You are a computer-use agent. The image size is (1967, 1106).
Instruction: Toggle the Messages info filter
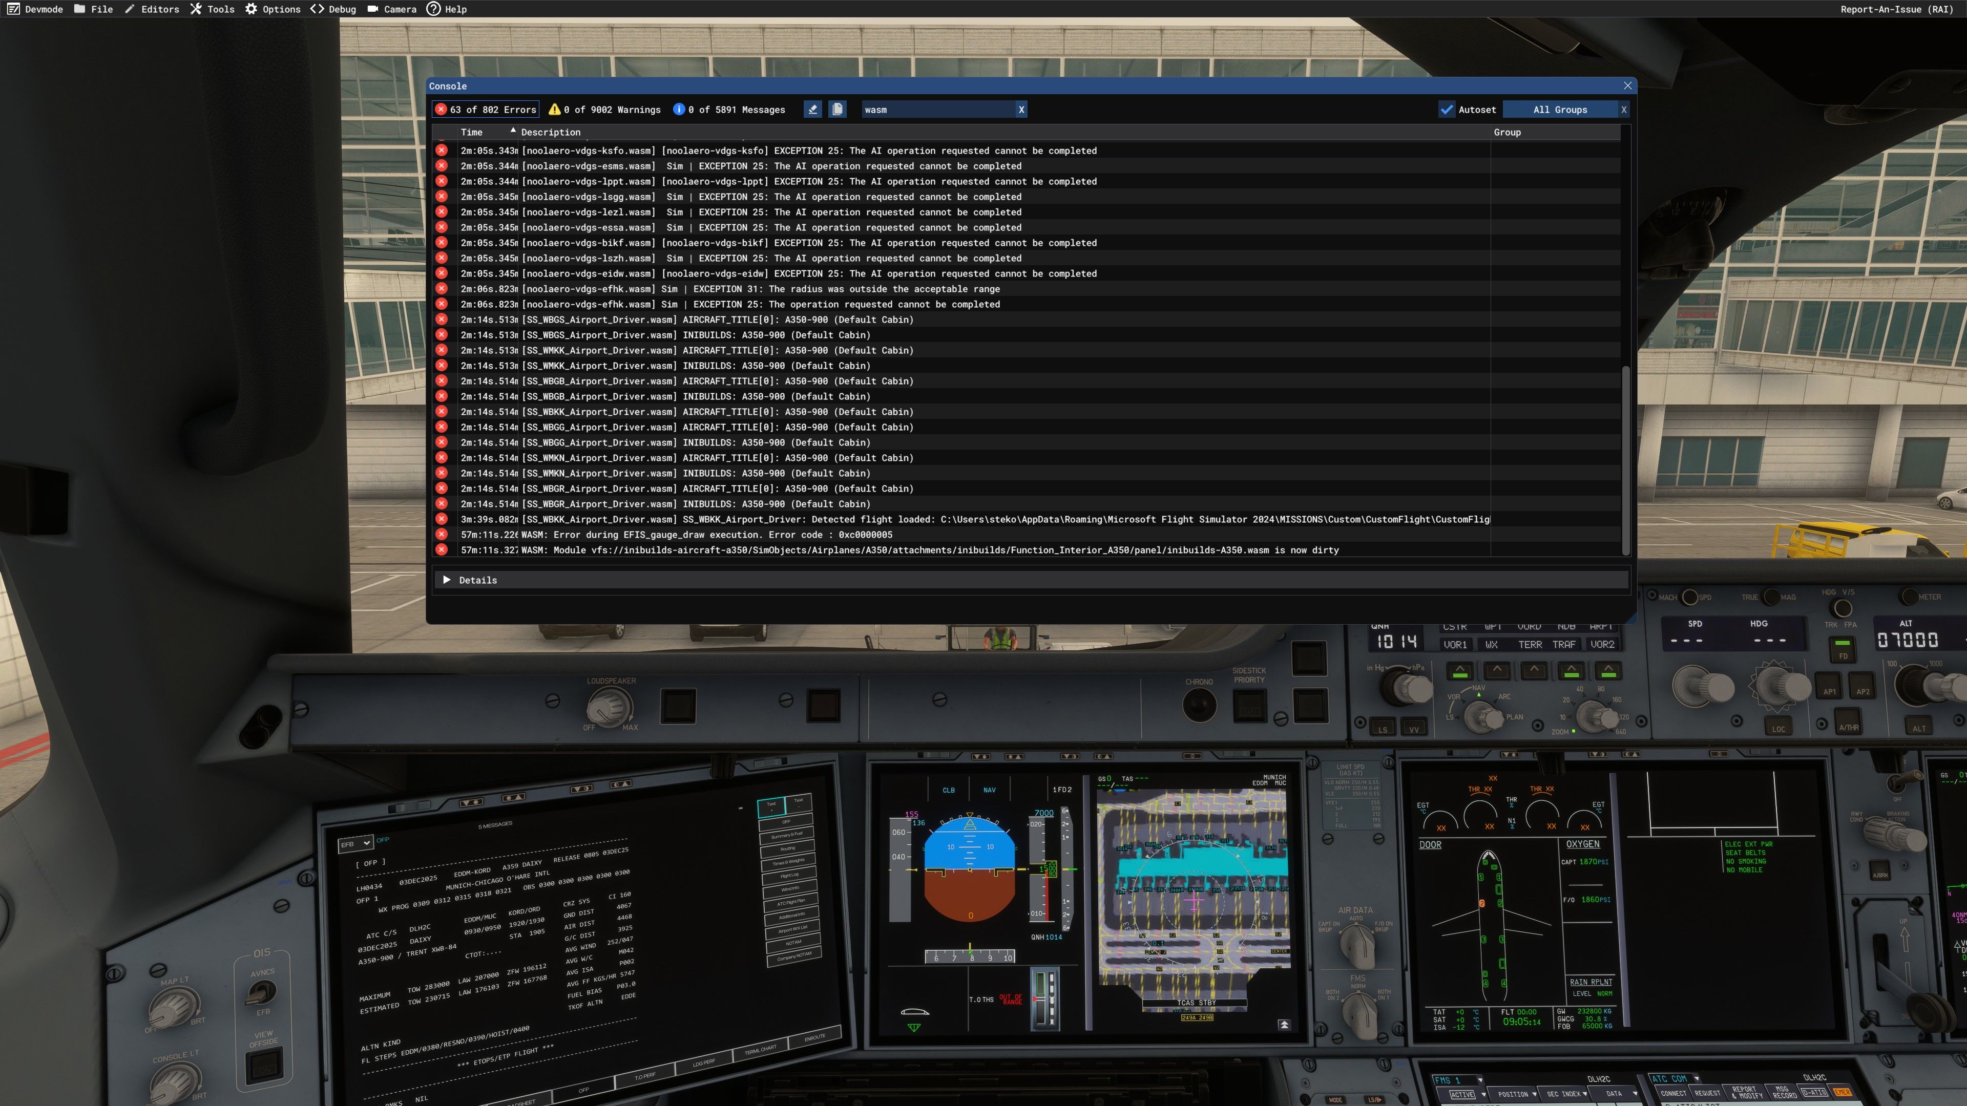point(728,110)
